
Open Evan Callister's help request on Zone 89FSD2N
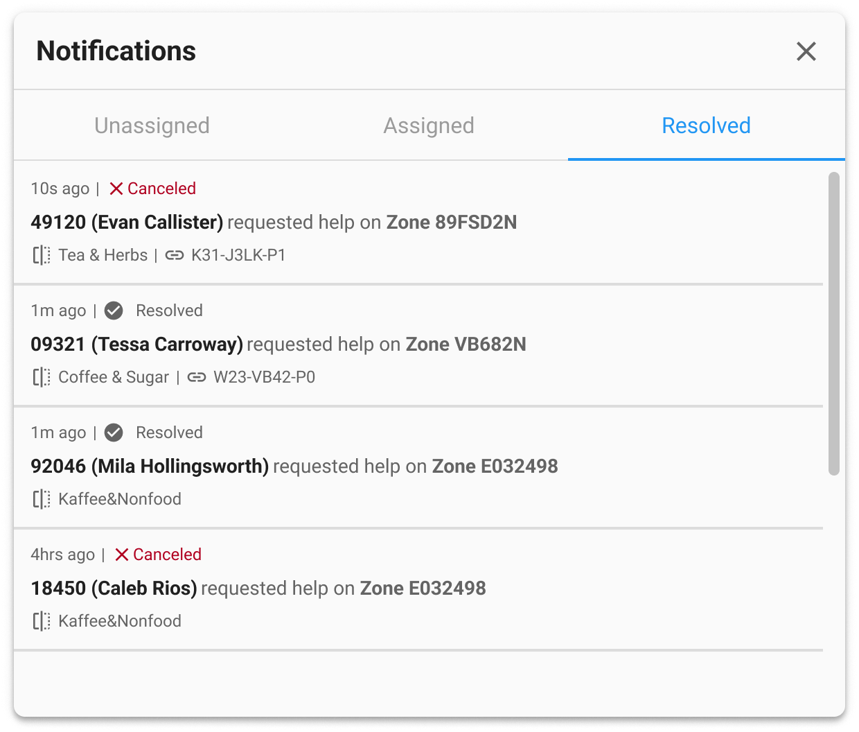tap(274, 223)
